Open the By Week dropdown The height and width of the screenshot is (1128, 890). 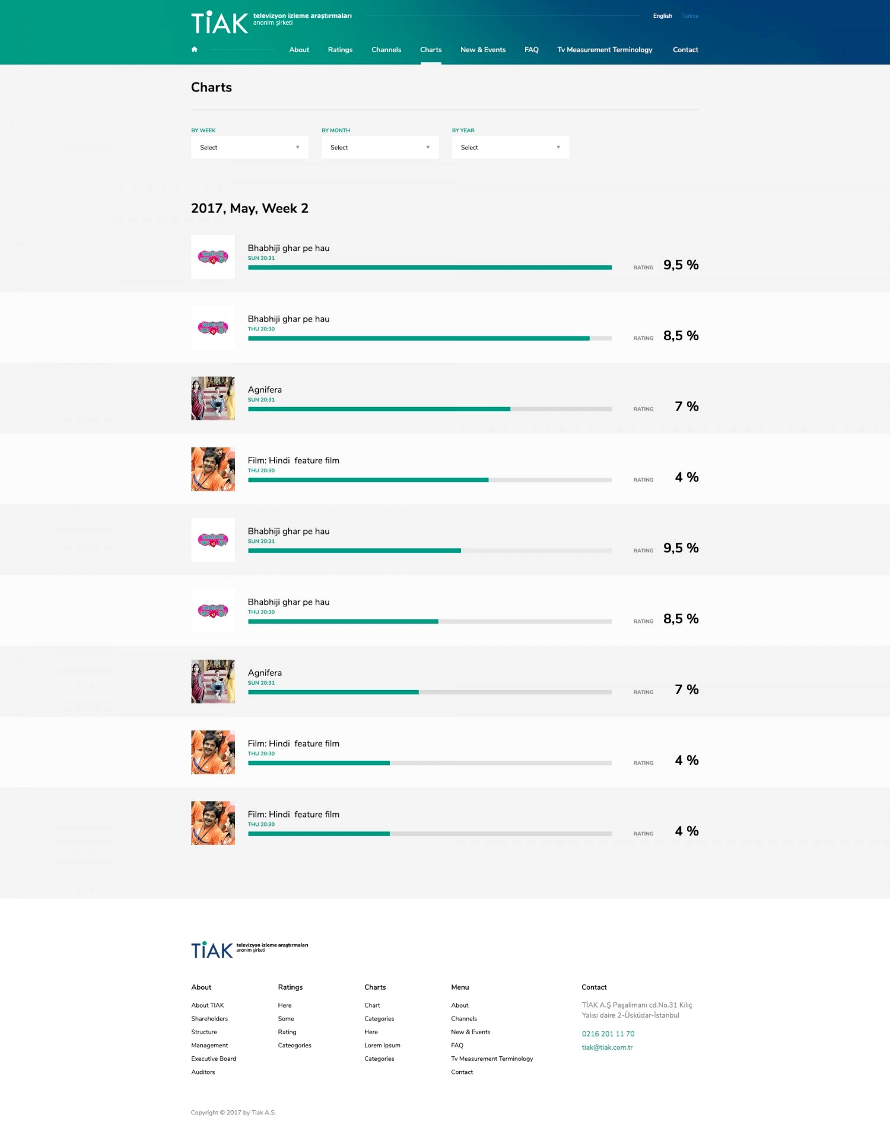[x=250, y=147]
